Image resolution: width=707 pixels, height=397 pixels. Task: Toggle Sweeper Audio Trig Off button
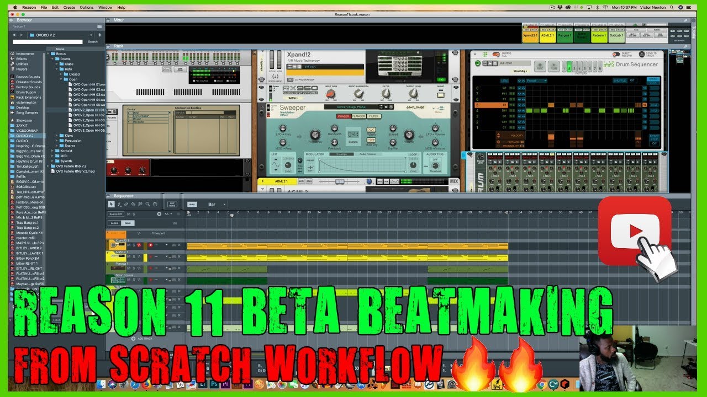435,159
